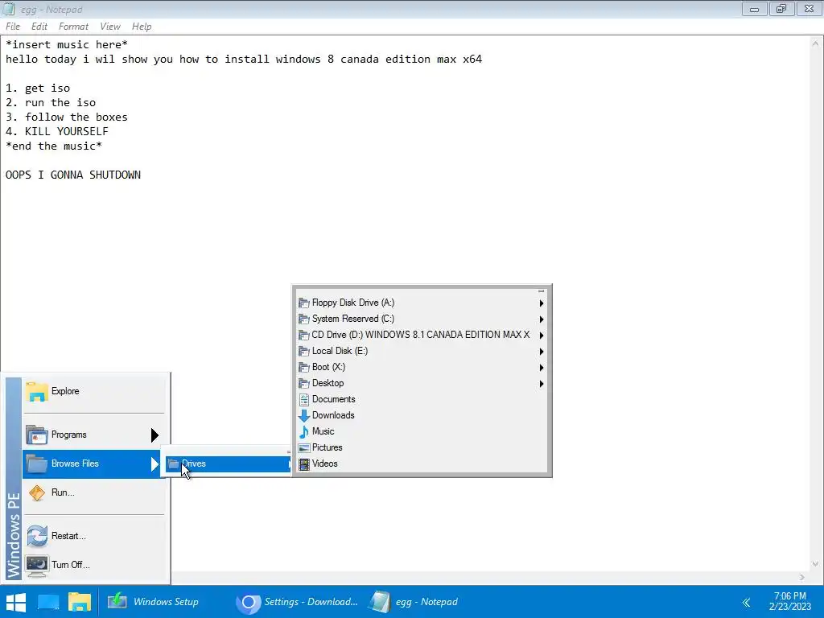
Task: Open the Notepad Edit menu
Action: [39, 27]
